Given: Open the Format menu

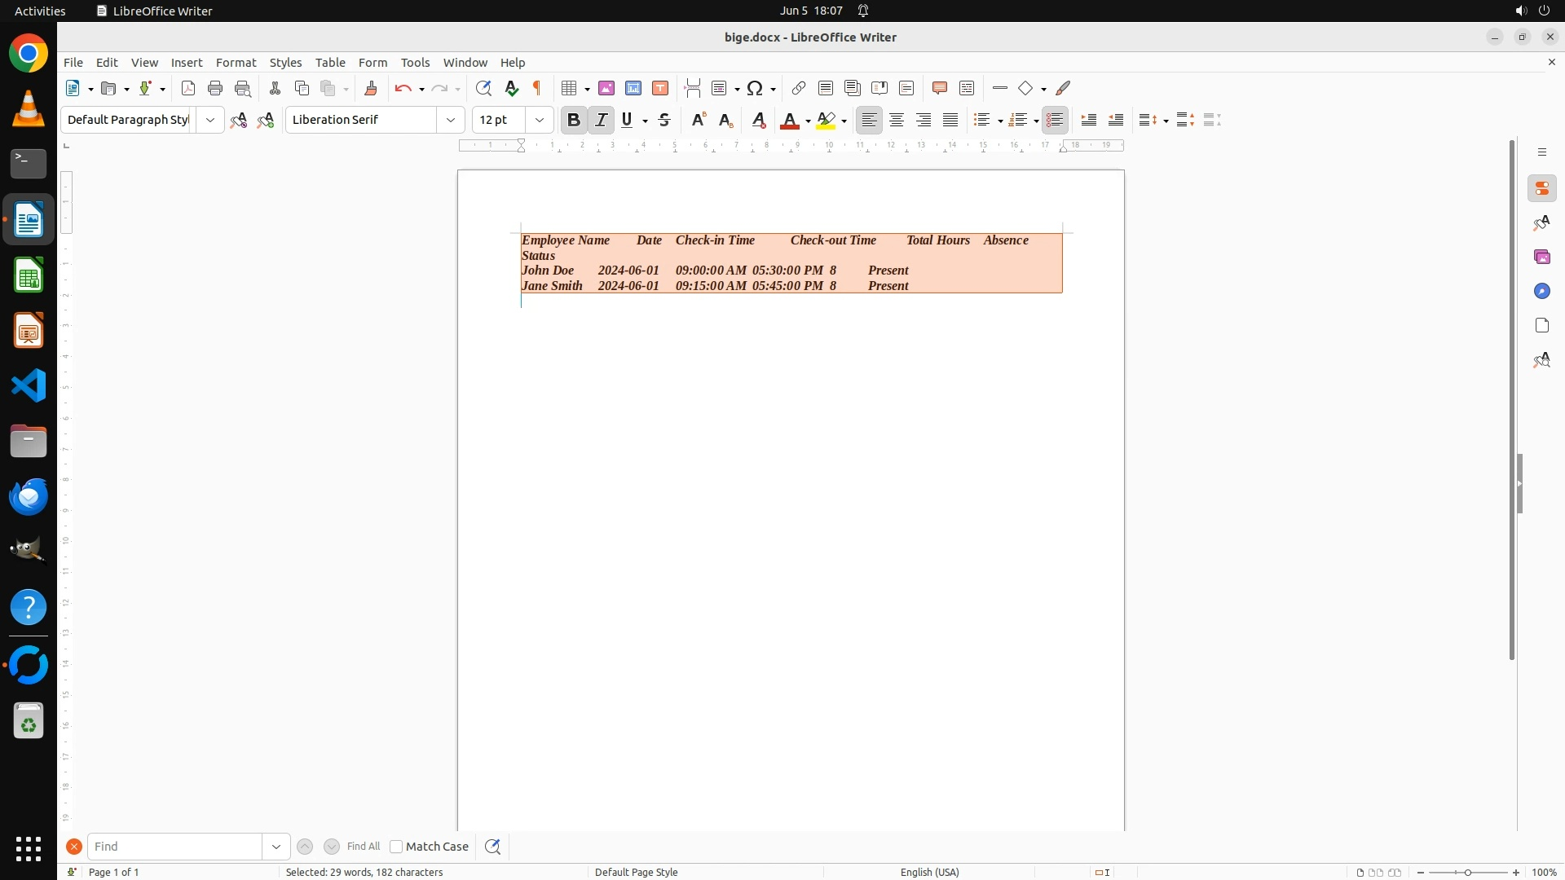Looking at the screenshot, I should coord(236,62).
